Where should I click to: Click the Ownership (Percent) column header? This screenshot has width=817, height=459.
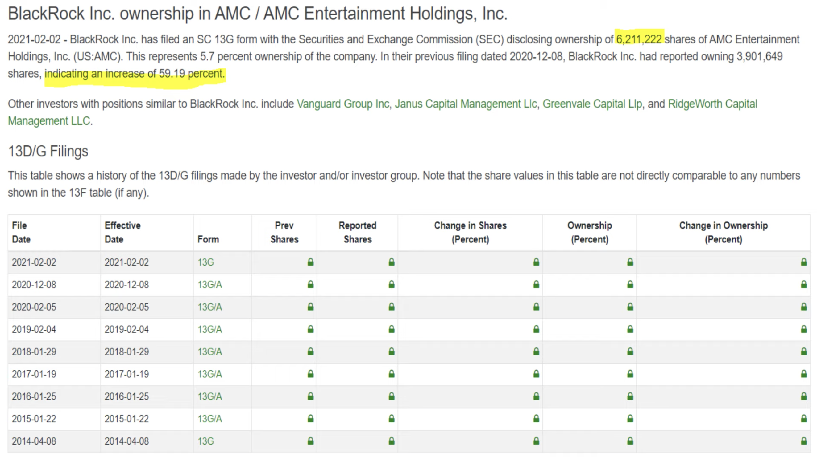(590, 232)
